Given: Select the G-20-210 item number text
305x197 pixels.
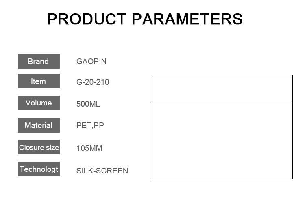Looking at the screenshot, I should (x=93, y=82).
